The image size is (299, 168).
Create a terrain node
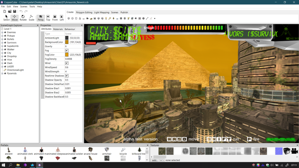click(x=91, y=18)
